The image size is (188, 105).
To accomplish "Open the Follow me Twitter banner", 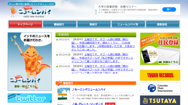I will pos(30,98).
